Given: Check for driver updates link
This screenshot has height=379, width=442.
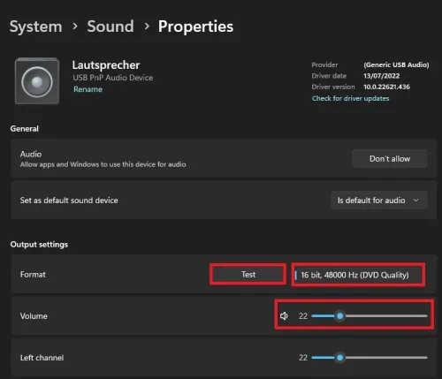Looking at the screenshot, I should [x=351, y=98].
